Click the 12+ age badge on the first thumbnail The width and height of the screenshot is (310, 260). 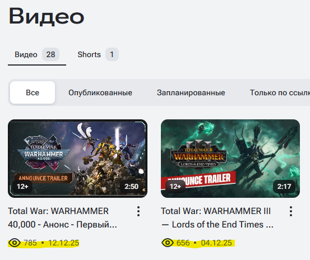[22, 186]
